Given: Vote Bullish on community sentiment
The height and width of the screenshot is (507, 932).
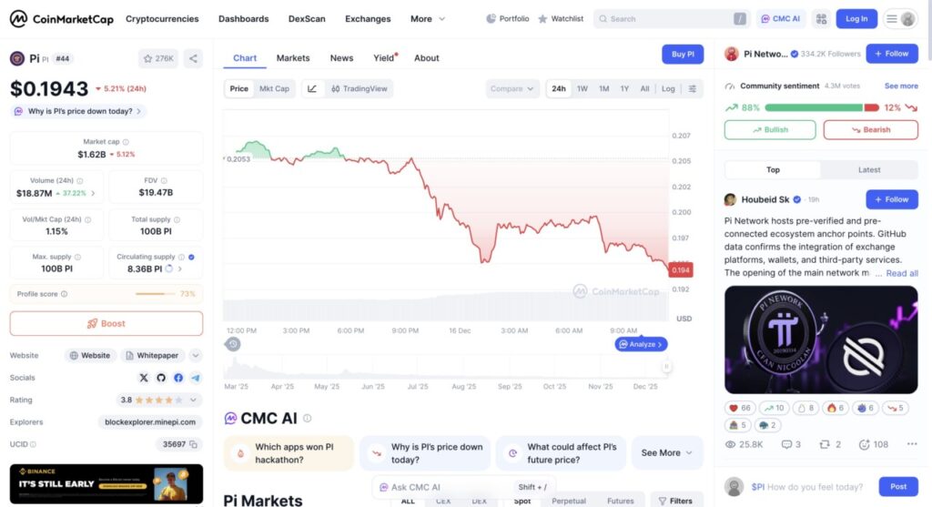Looking at the screenshot, I should 770,129.
